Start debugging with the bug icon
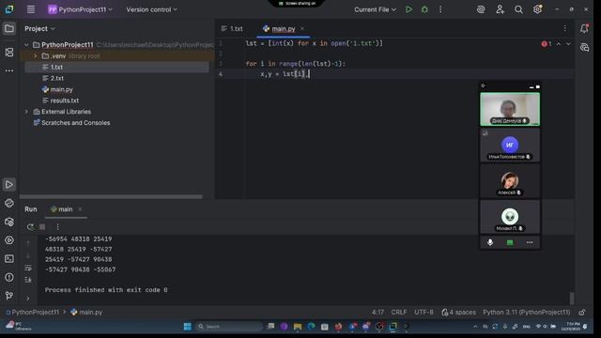 pos(424,9)
